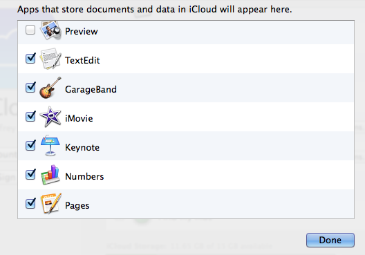Disable the GarageBand checkbox
365x255 pixels.
pyautogui.click(x=30, y=88)
